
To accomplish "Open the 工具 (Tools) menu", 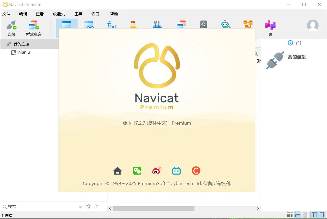I will (x=78, y=14).
